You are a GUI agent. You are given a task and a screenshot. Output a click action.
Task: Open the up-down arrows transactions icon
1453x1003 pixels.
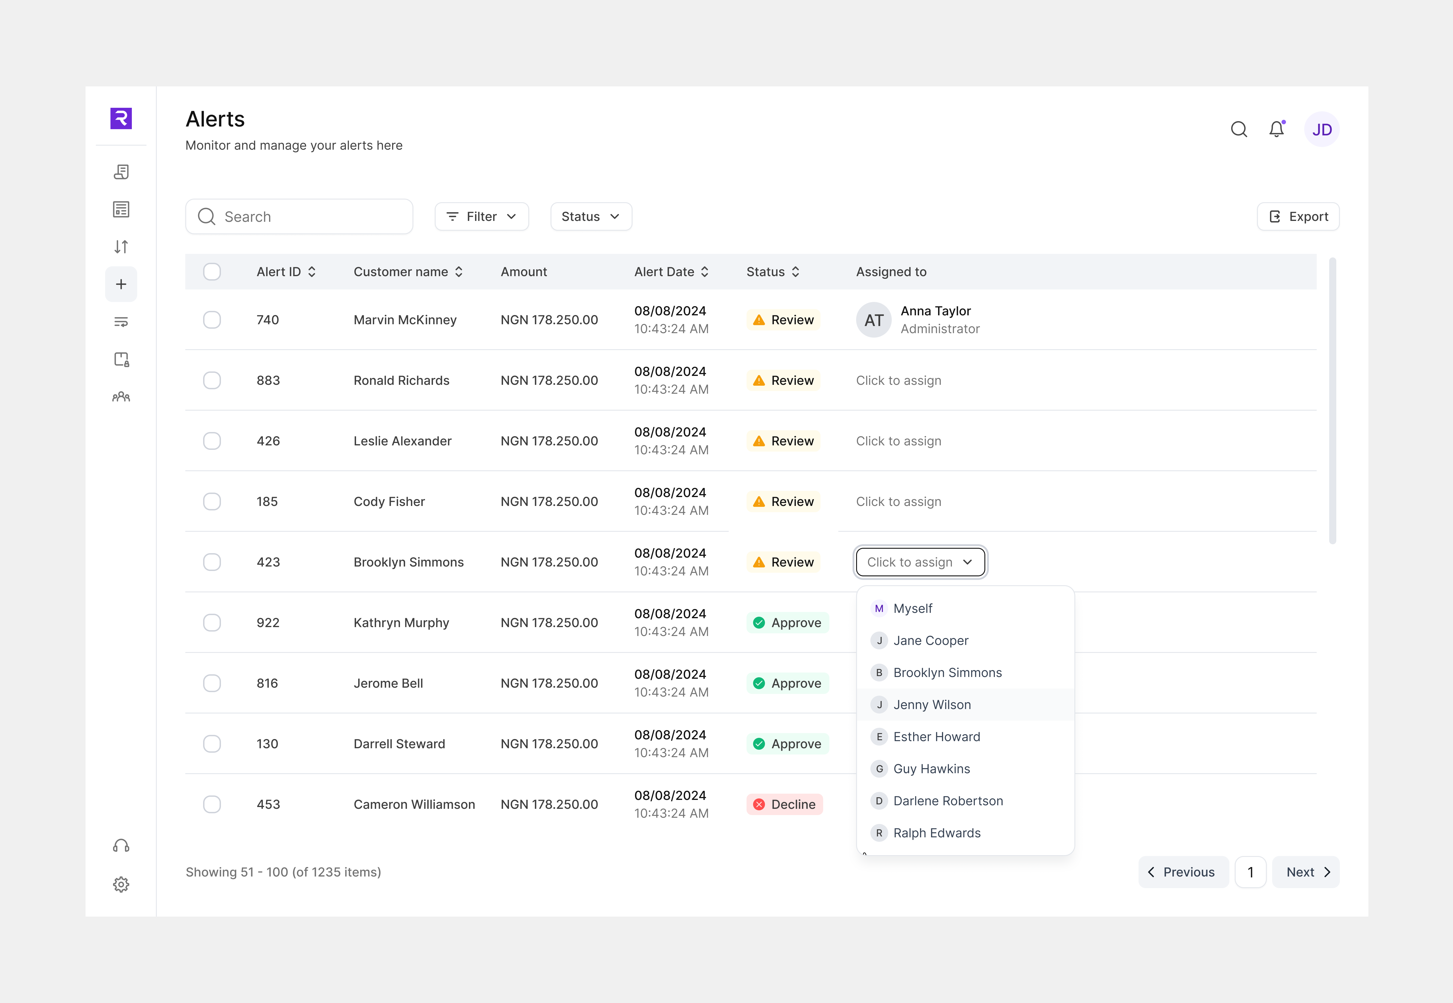(121, 247)
